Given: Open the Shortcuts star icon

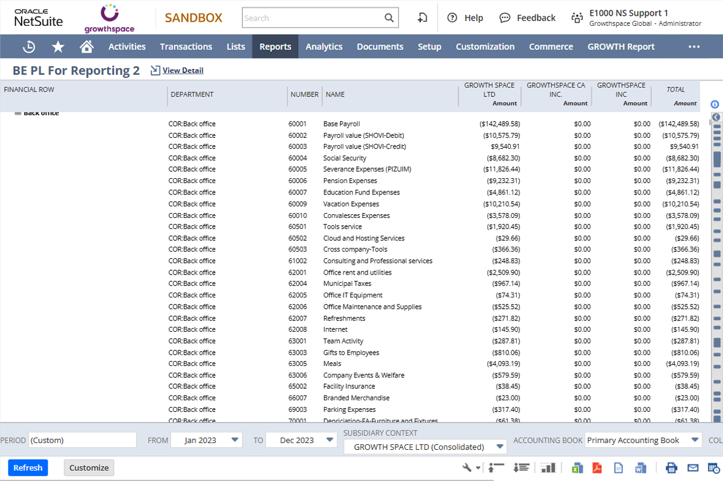Looking at the screenshot, I should click(58, 46).
